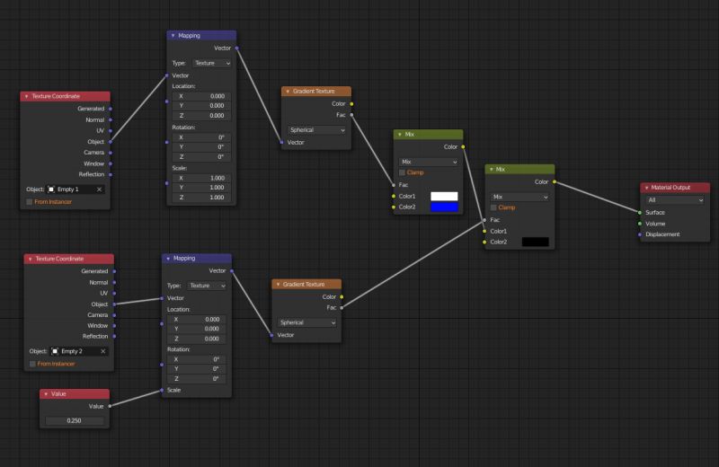This screenshot has height=467, width=719.
Task: Open Spherical dropdown on lower Gradient Texture
Action: [x=306, y=322]
